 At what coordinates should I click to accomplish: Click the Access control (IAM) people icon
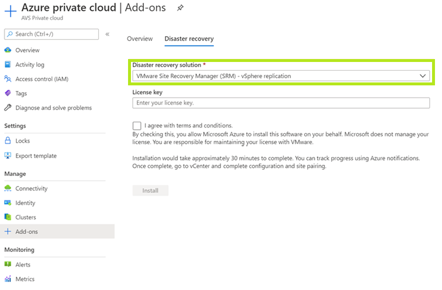click(x=8, y=79)
